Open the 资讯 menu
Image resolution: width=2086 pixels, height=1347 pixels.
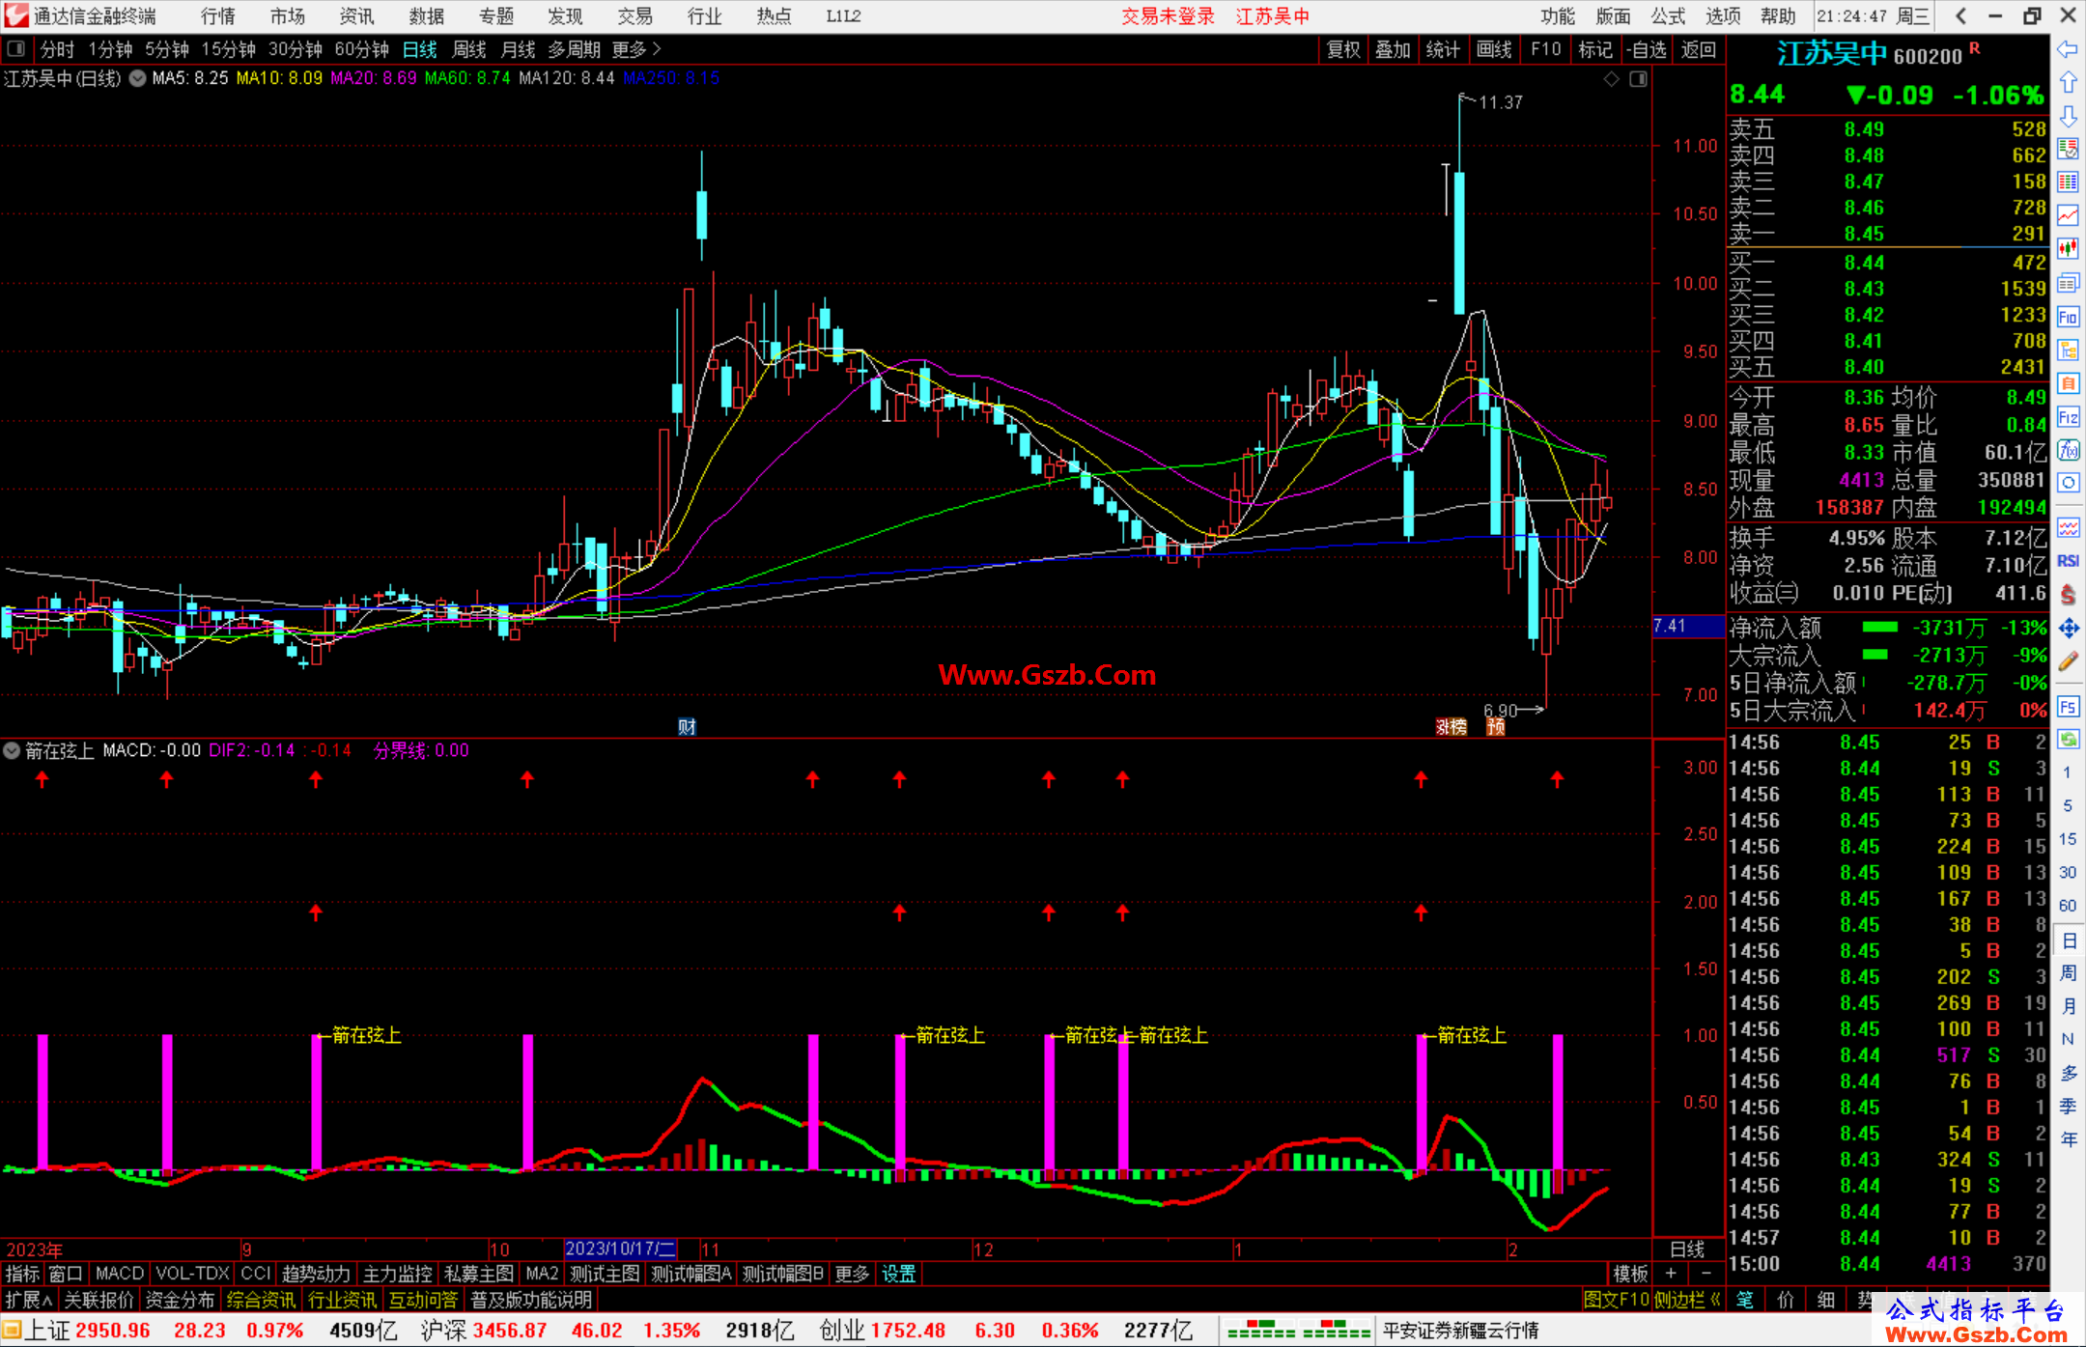(357, 16)
